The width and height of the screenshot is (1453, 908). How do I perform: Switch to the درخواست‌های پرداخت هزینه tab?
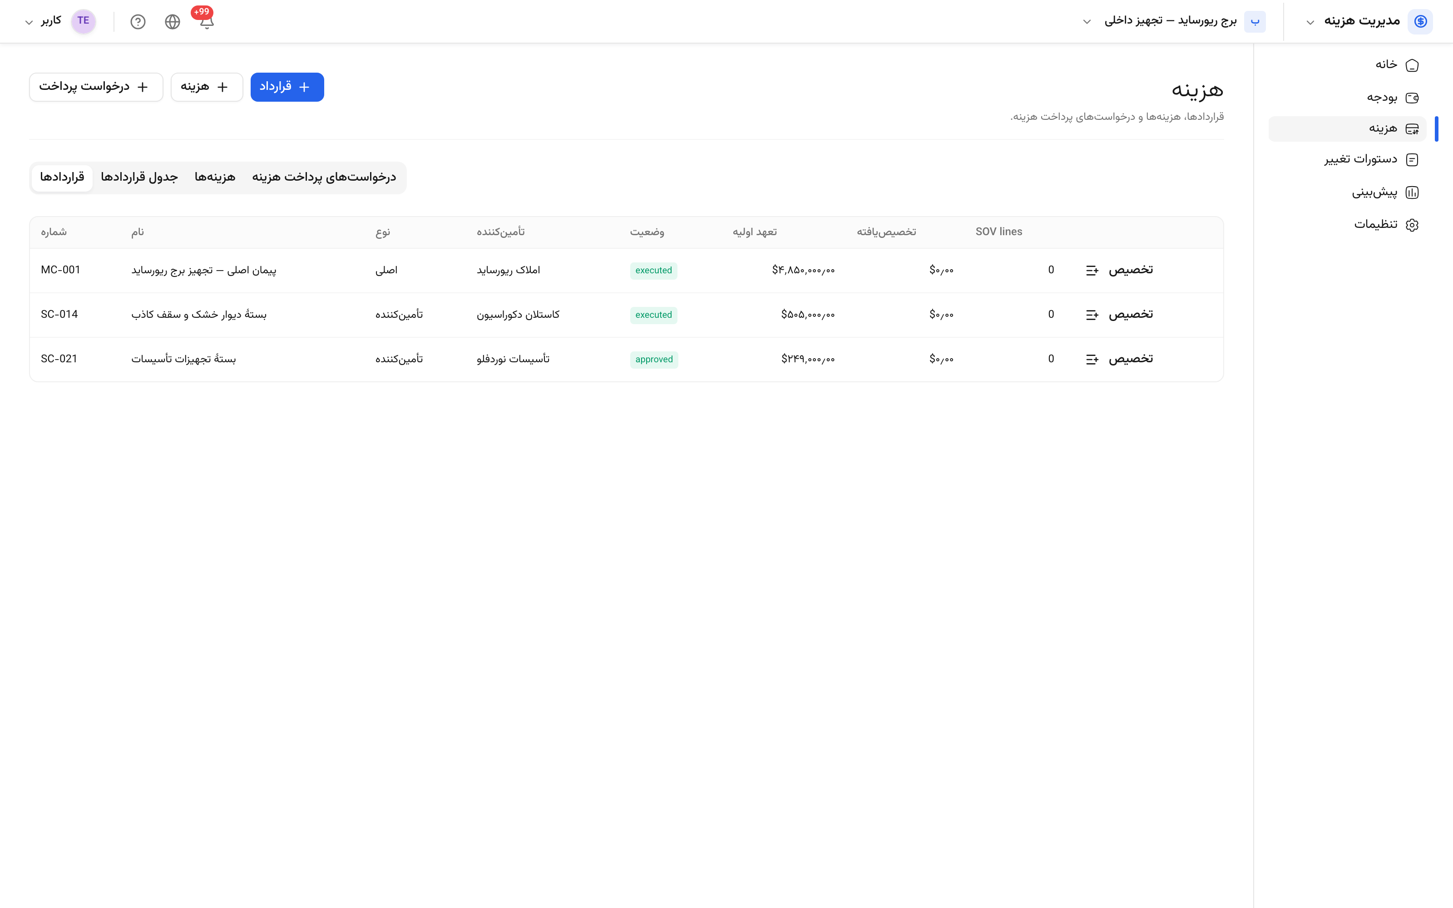[324, 178]
